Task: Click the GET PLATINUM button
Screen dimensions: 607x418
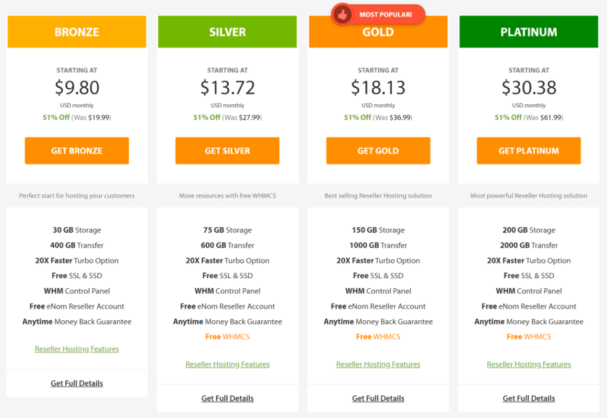Action: click(x=528, y=150)
